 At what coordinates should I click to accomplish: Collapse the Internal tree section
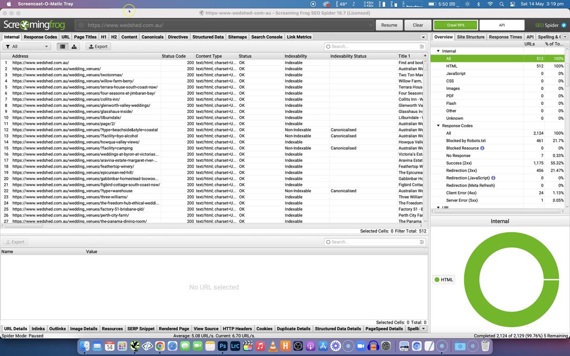(438, 51)
